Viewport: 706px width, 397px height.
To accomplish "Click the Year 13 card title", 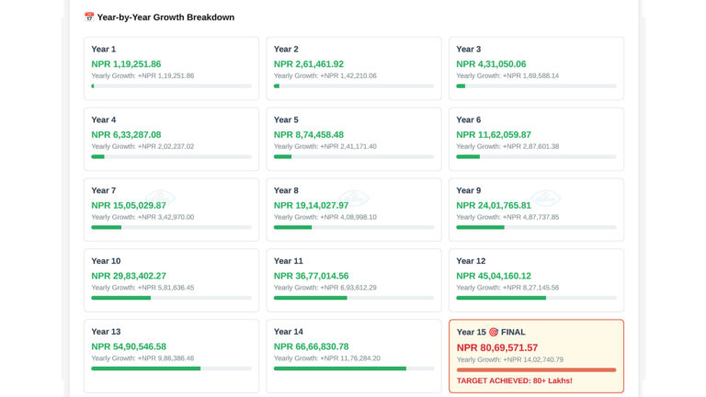I will 106,332.
